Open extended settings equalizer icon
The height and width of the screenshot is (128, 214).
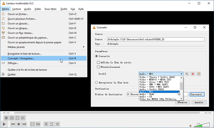point(38,124)
